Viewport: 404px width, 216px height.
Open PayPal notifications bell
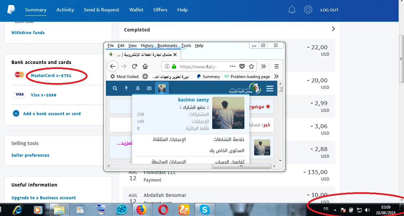point(292,10)
